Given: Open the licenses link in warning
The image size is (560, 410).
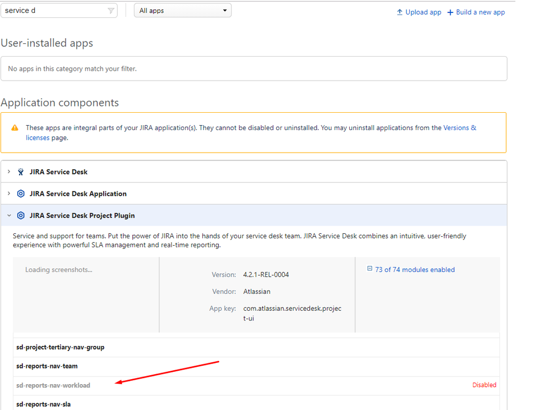Looking at the screenshot, I should pos(38,137).
